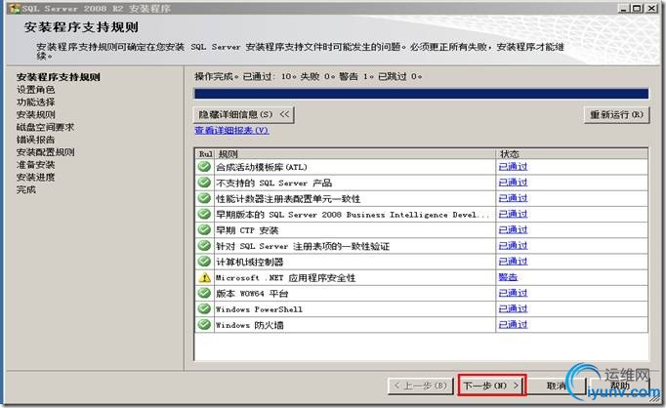Click the blue operation progress bar
666x408 pixels.
(x=421, y=94)
